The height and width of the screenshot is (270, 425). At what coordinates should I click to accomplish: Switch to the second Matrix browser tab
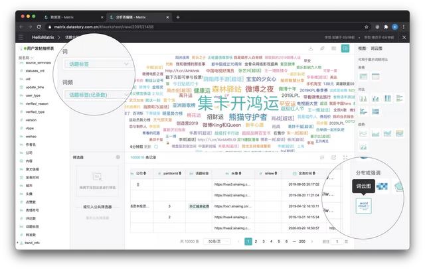click(139, 17)
